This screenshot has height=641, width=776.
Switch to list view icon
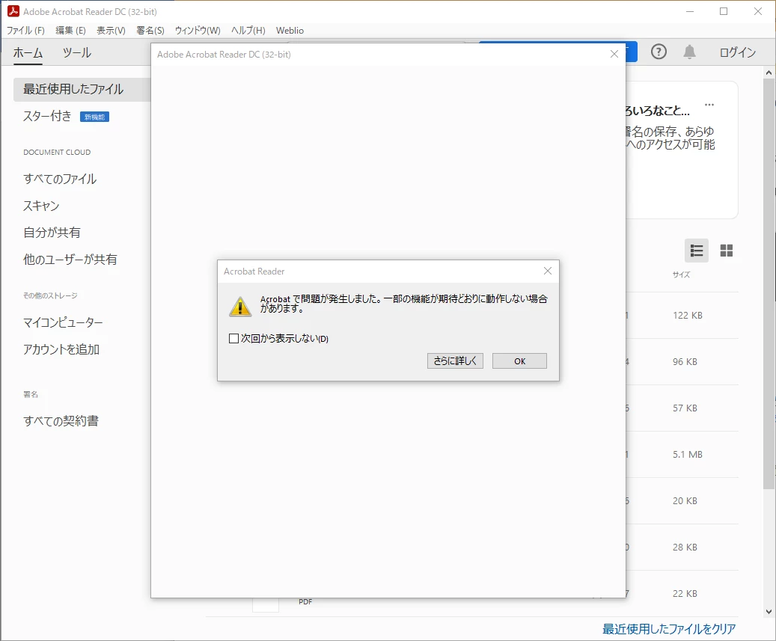[x=697, y=251]
